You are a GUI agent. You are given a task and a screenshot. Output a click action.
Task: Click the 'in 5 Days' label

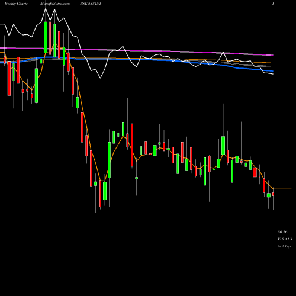(x=284, y=246)
